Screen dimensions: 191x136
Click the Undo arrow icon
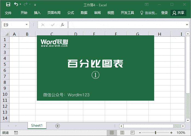click(x=16, y=5)
